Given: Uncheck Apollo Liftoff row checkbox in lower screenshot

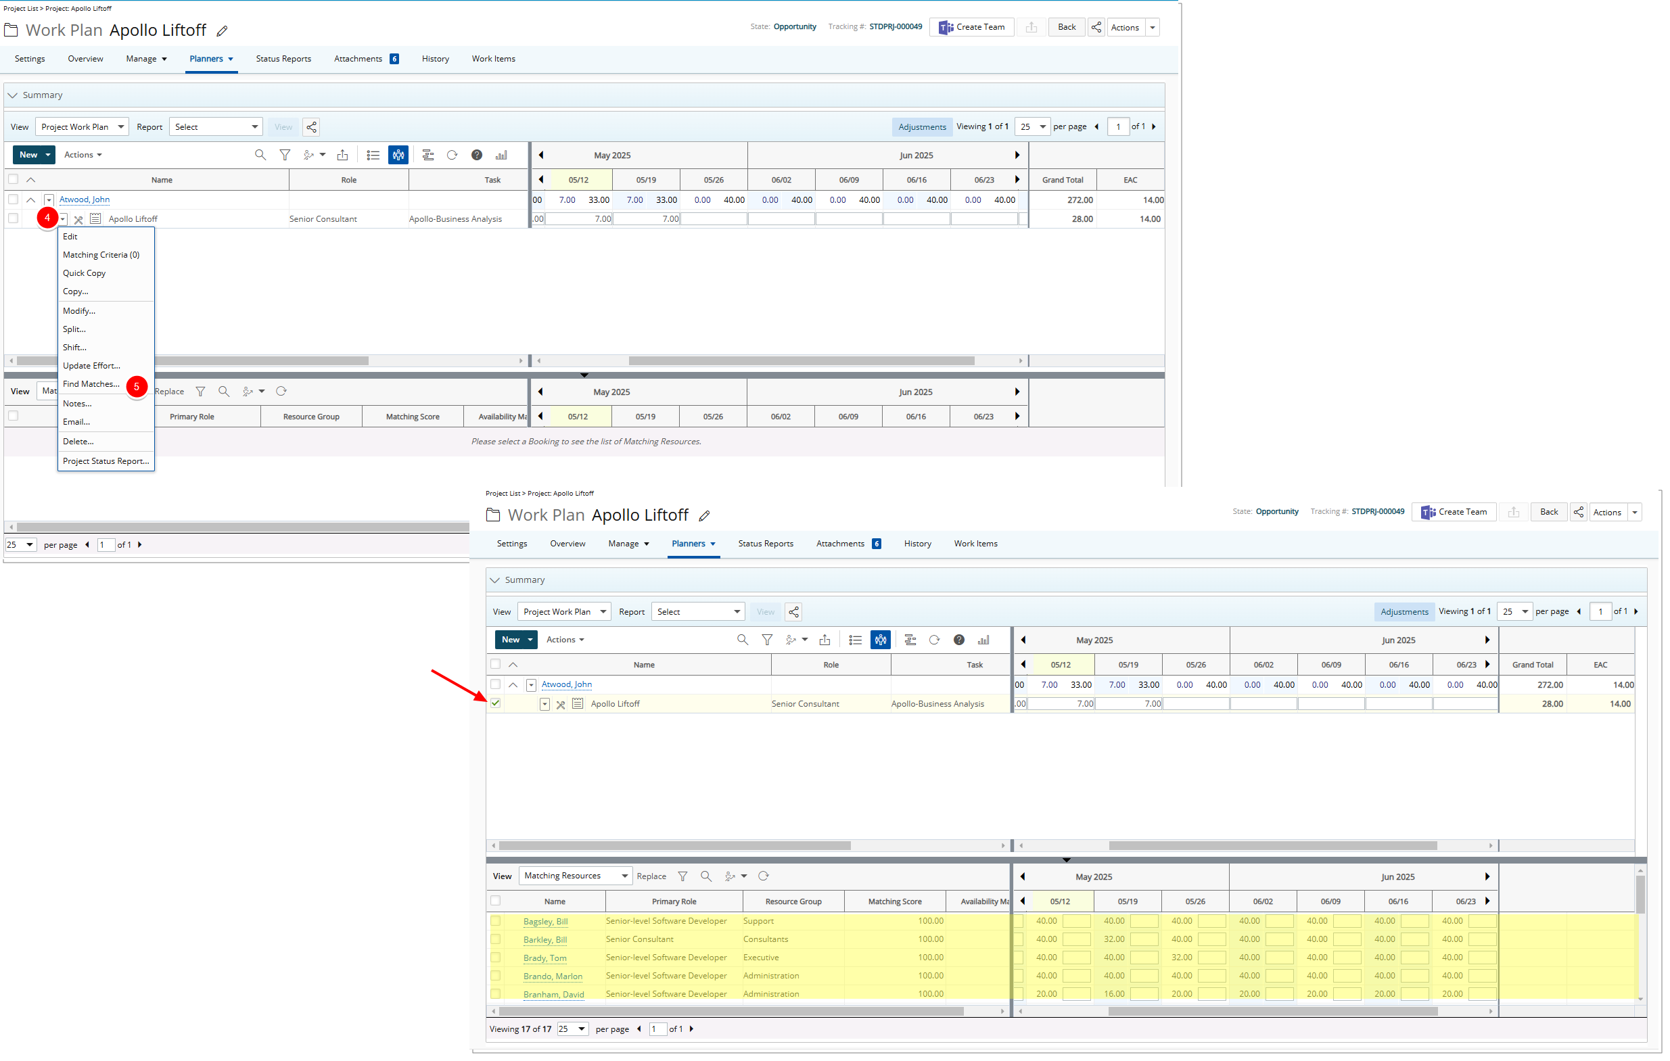Looking at the screenshot, I should point(495,703).
